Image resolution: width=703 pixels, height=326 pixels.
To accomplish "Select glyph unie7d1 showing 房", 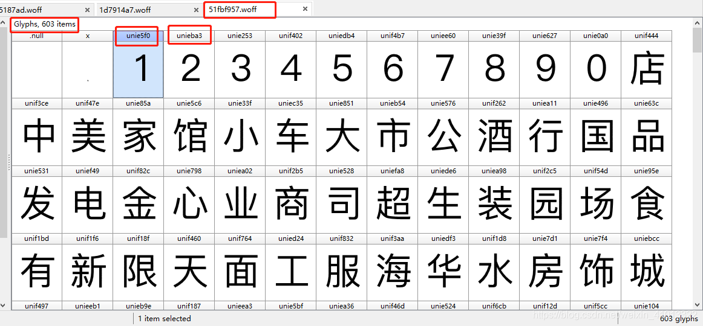I will pos(544,267).
